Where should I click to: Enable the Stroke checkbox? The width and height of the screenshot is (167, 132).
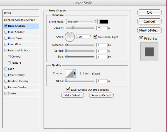[6, 93]
